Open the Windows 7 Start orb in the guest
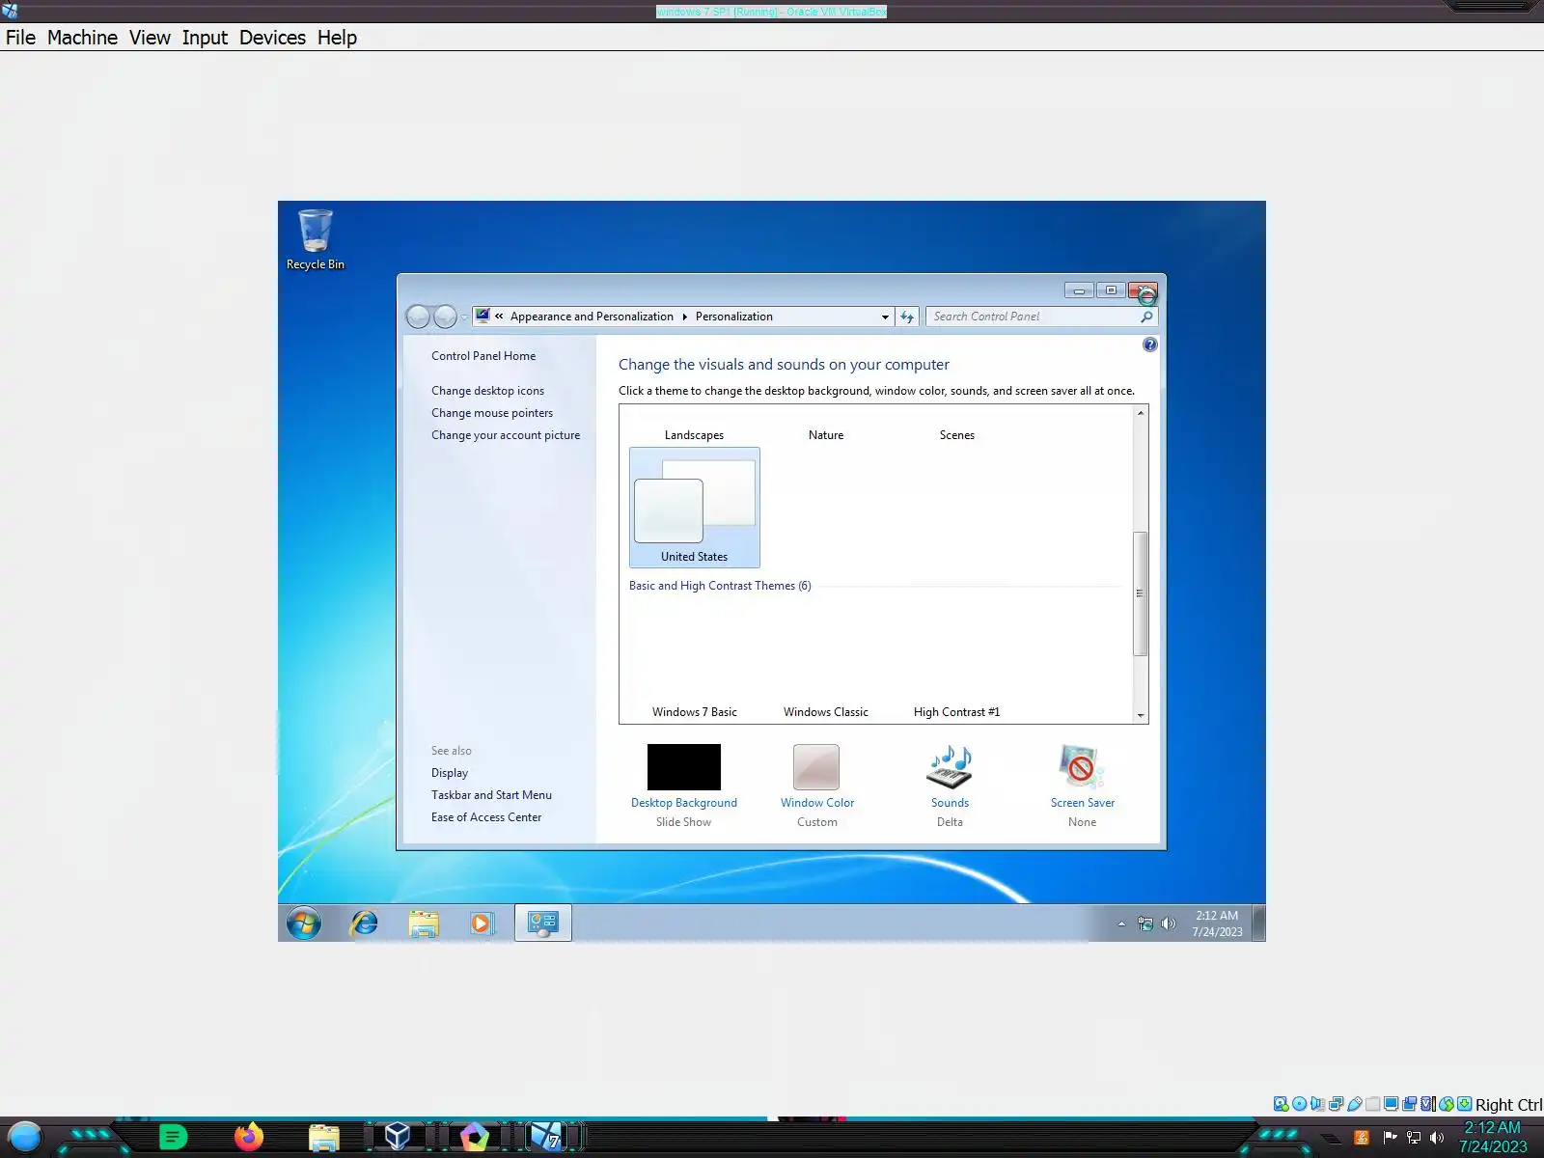Viewport: 1544px width, 1158px height. [304, 924]
